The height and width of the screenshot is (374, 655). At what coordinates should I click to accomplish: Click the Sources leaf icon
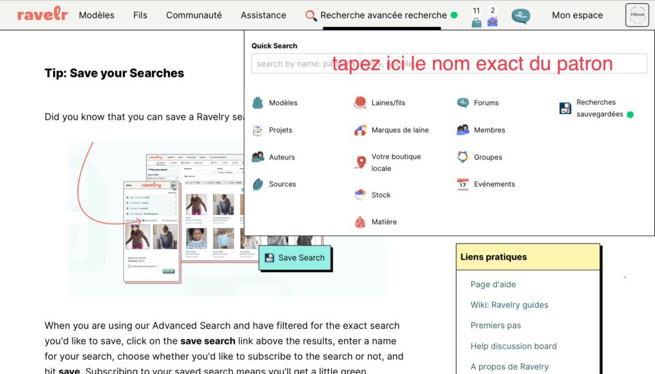coord(258,184)
